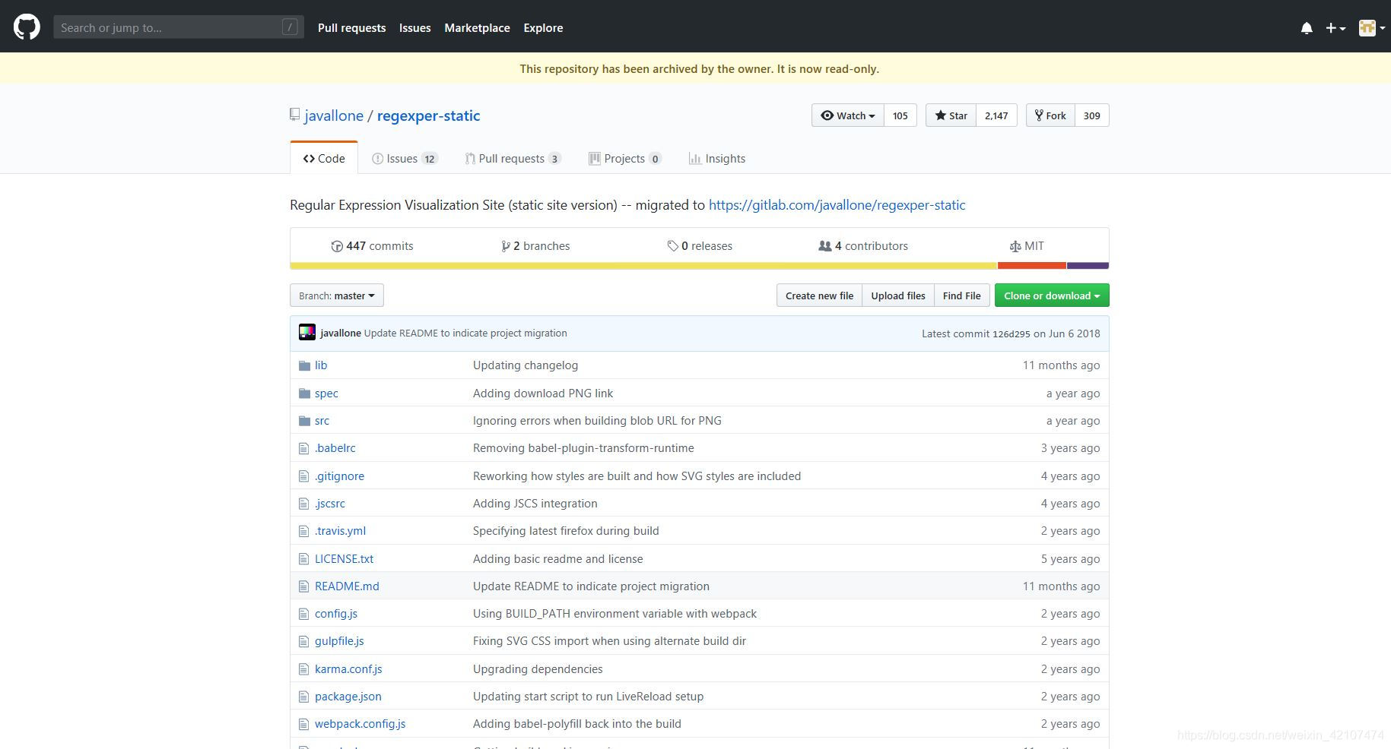1391x749 pixels.
Task: Open the plus create-new menu
Action: (1335, 28)
